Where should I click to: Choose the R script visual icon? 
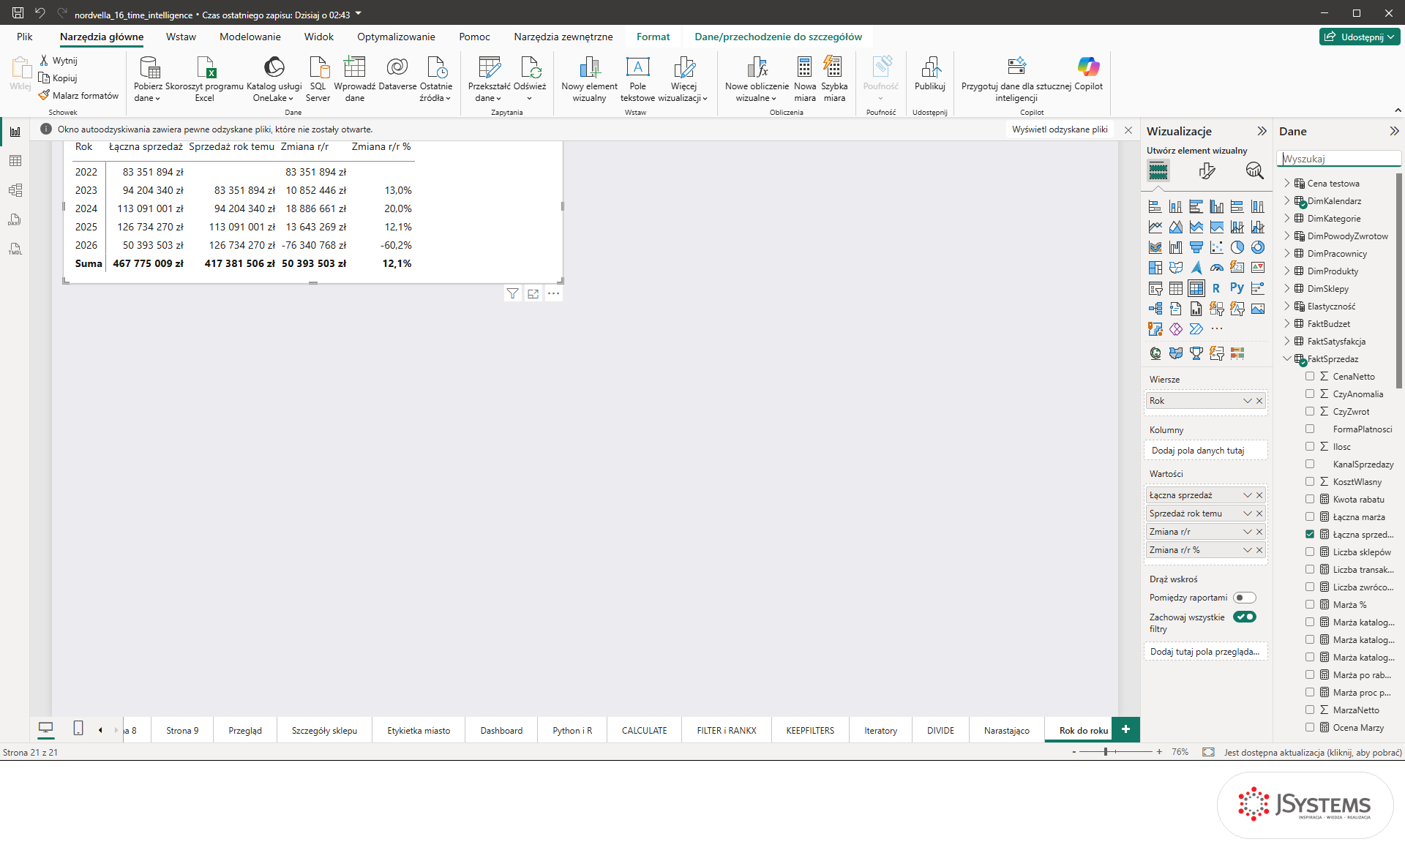pyautogui.click(x=1216, y=288)
